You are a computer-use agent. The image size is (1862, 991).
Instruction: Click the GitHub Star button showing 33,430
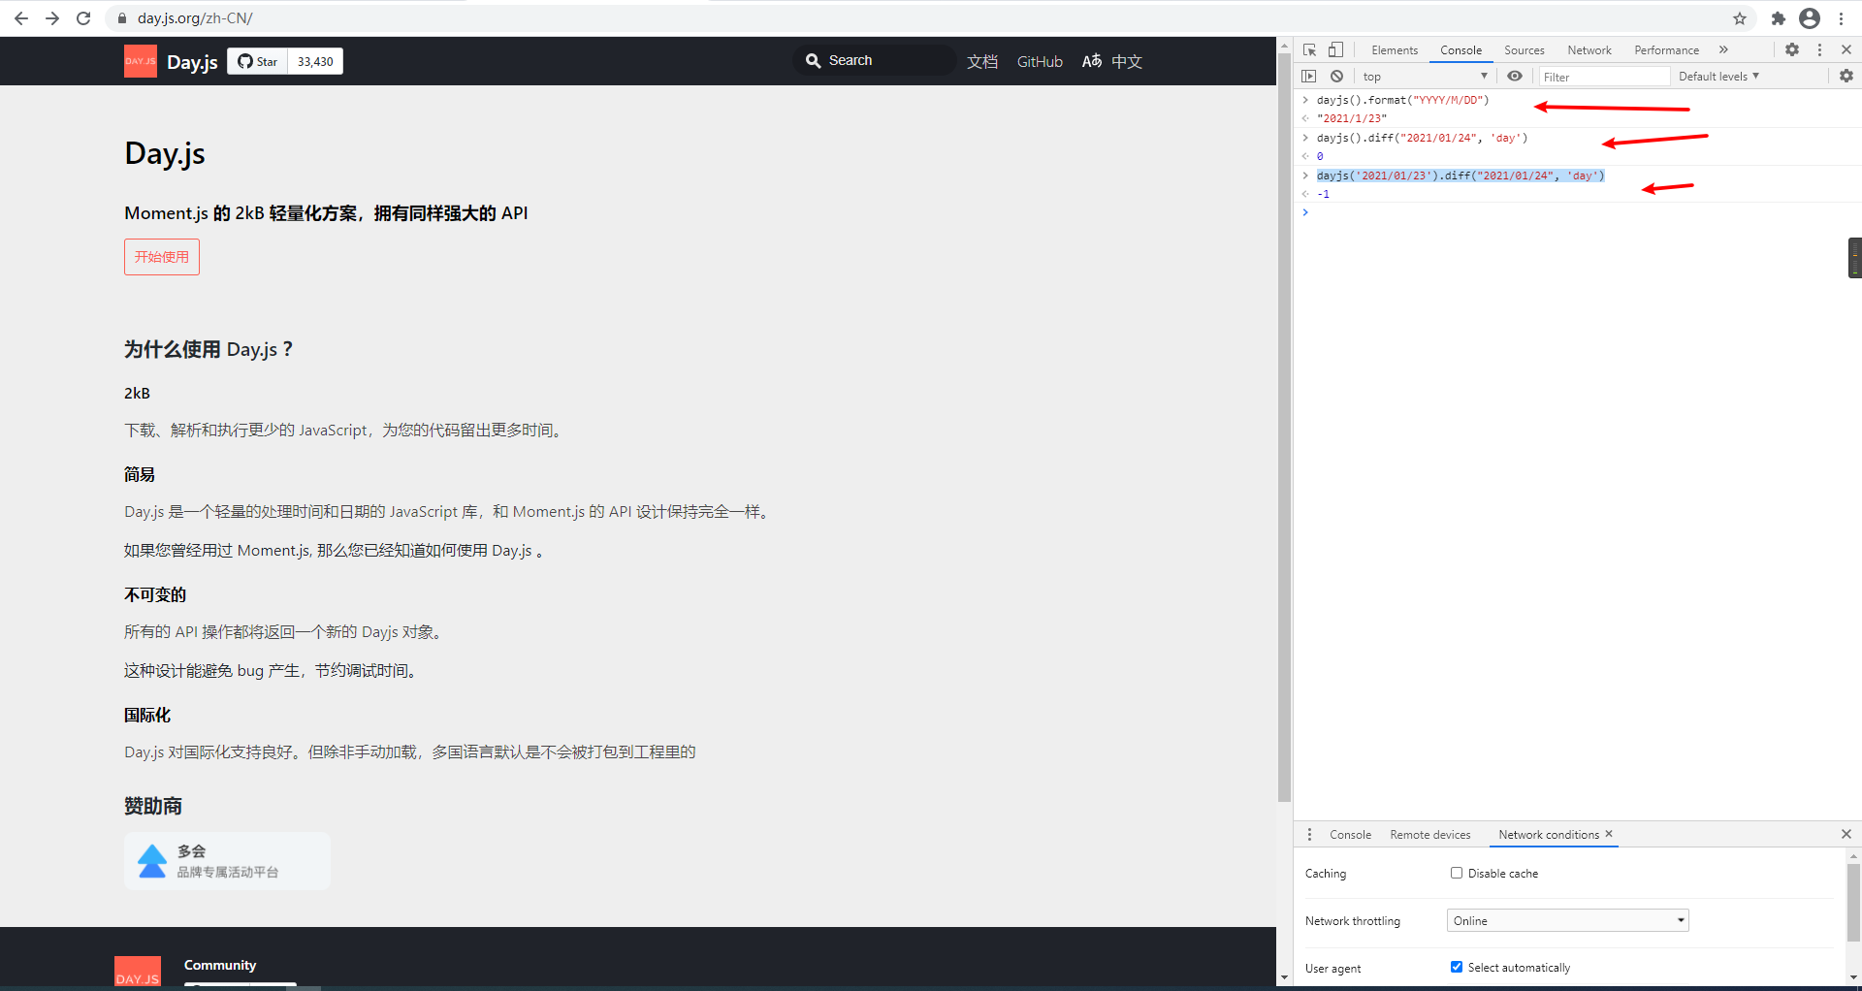[x=284, y=60]
